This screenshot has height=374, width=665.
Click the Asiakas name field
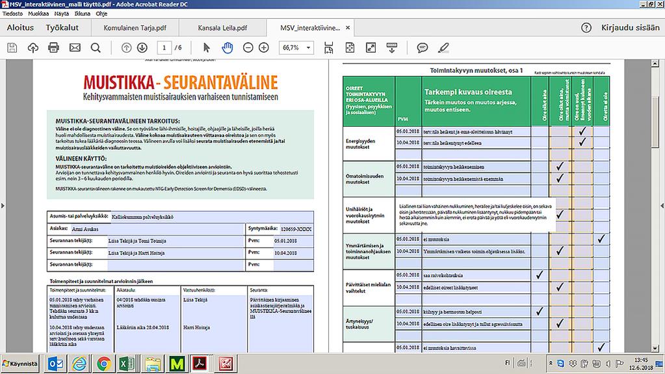pyautogui.click(x=157, y=229)
